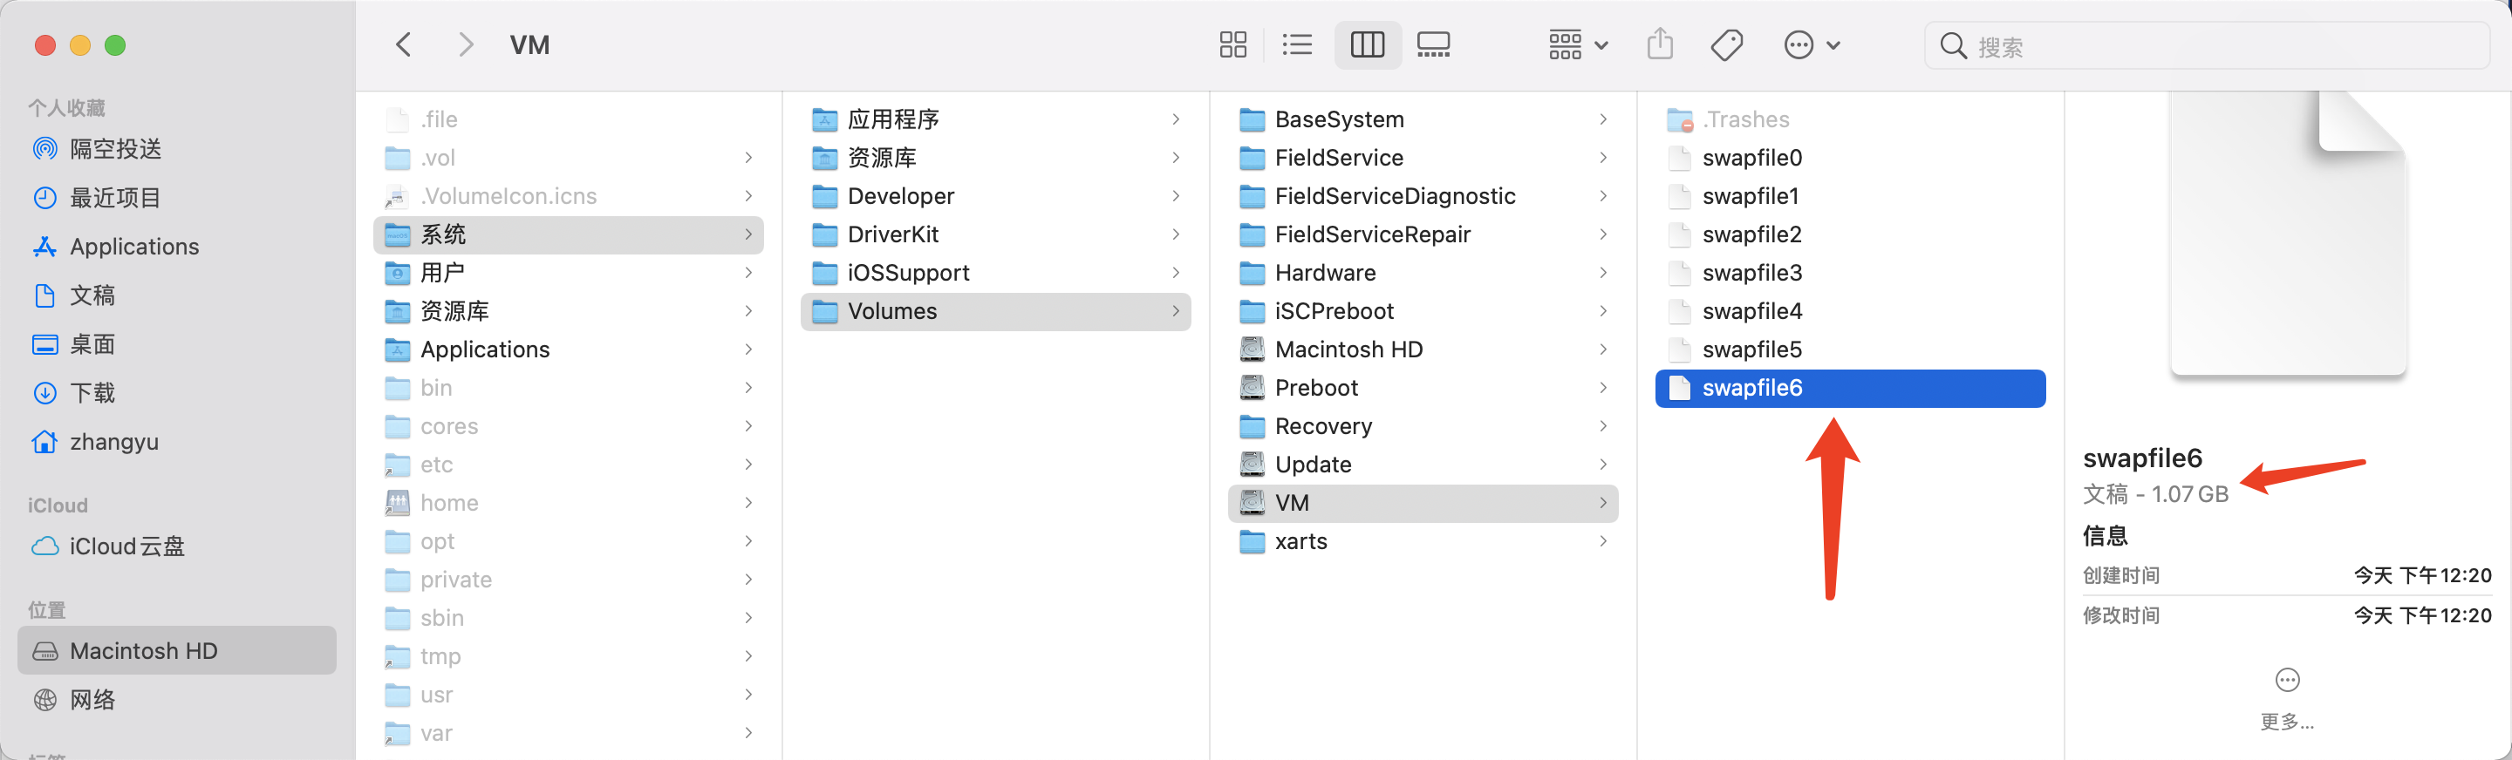Select the iSCPreboot folder

tap(1423, 311)
